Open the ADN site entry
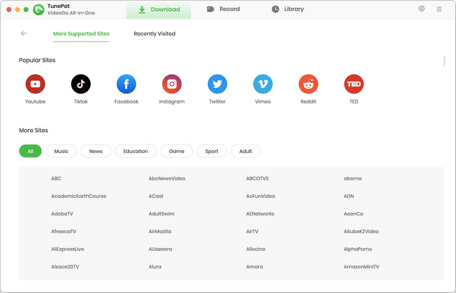Screen dimensions: 456x293 (349, 196)
